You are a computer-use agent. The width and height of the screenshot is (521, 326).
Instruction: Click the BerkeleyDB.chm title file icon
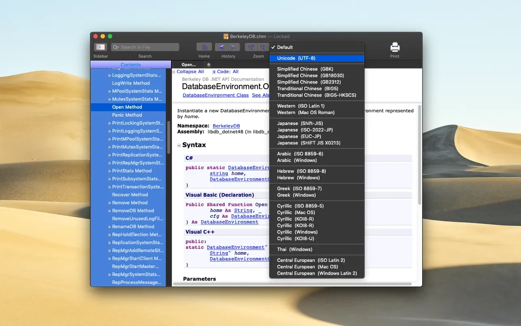pos(226,36)
